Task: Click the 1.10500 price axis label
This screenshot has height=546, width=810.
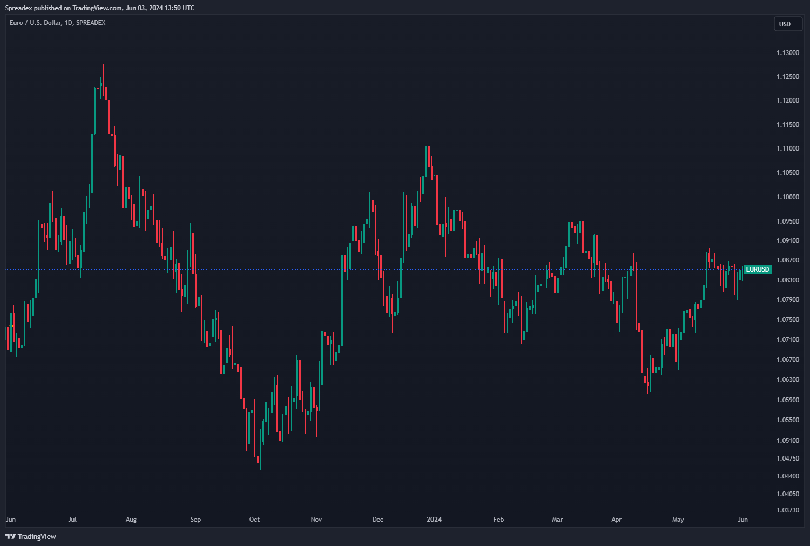Action: pyautogui.click(x=788, y=173)
